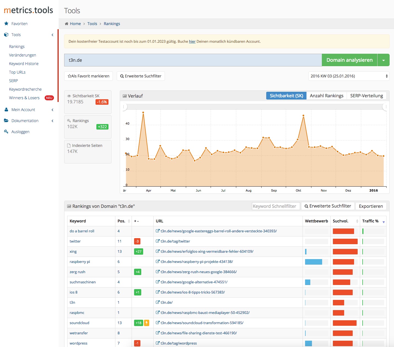
Task: Sort table by Suchvol. column arrows
Action: (357, 221)
